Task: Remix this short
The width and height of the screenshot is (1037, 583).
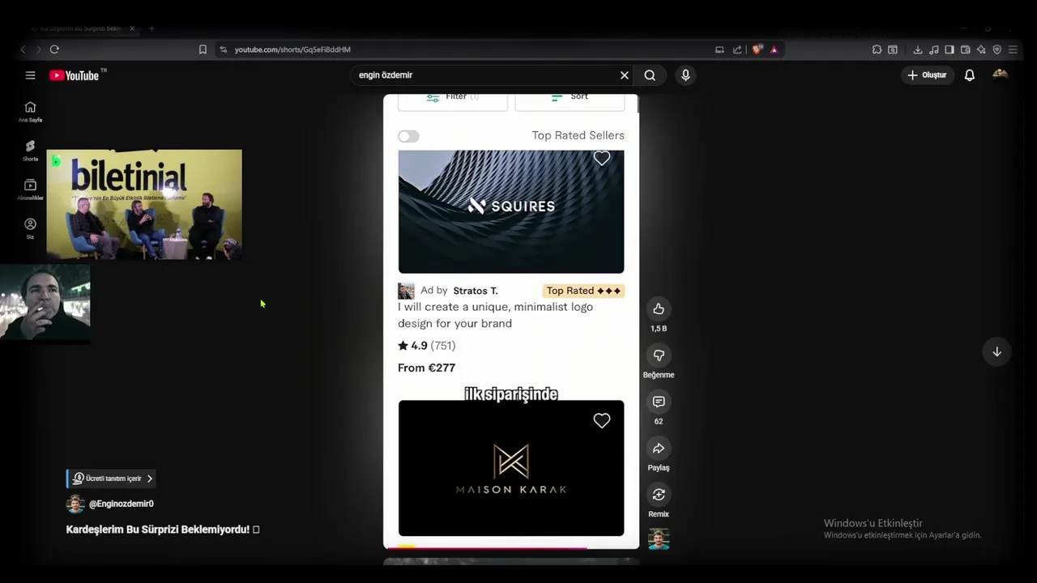Action: pyautogui.click(x=659, y=495)
